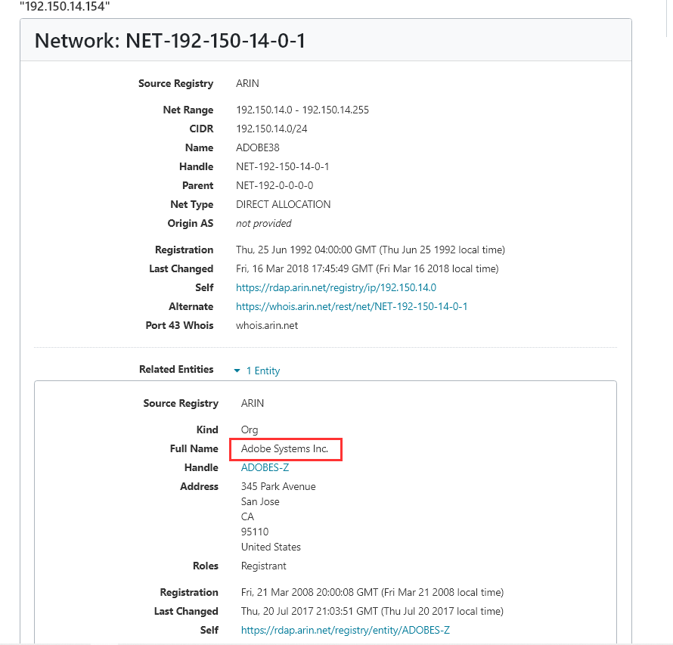This screenshot has height=645, width=673.
Task: Expand the Related Entities disclosure triangle
Action: point(237,371)
